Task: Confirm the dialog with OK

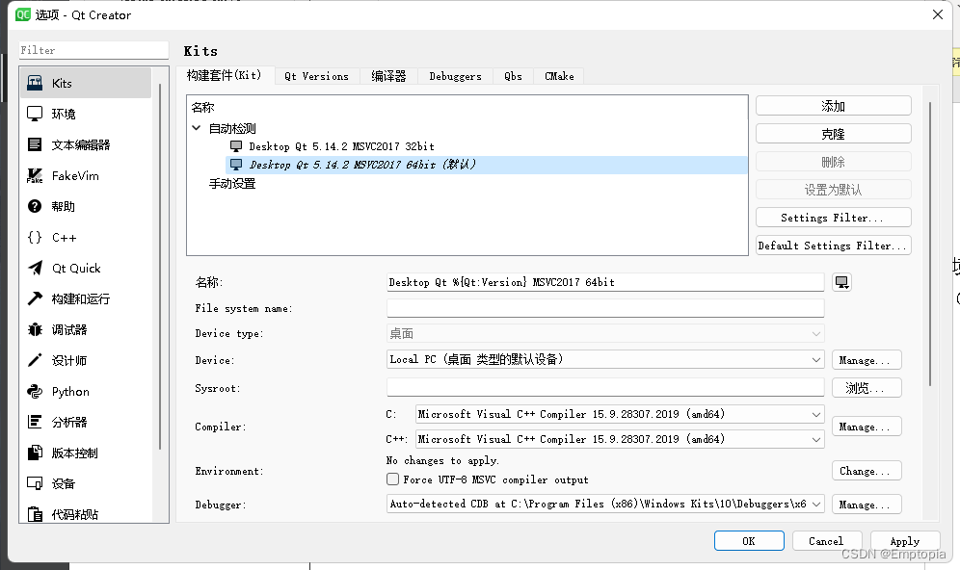Action: [749, 541]
